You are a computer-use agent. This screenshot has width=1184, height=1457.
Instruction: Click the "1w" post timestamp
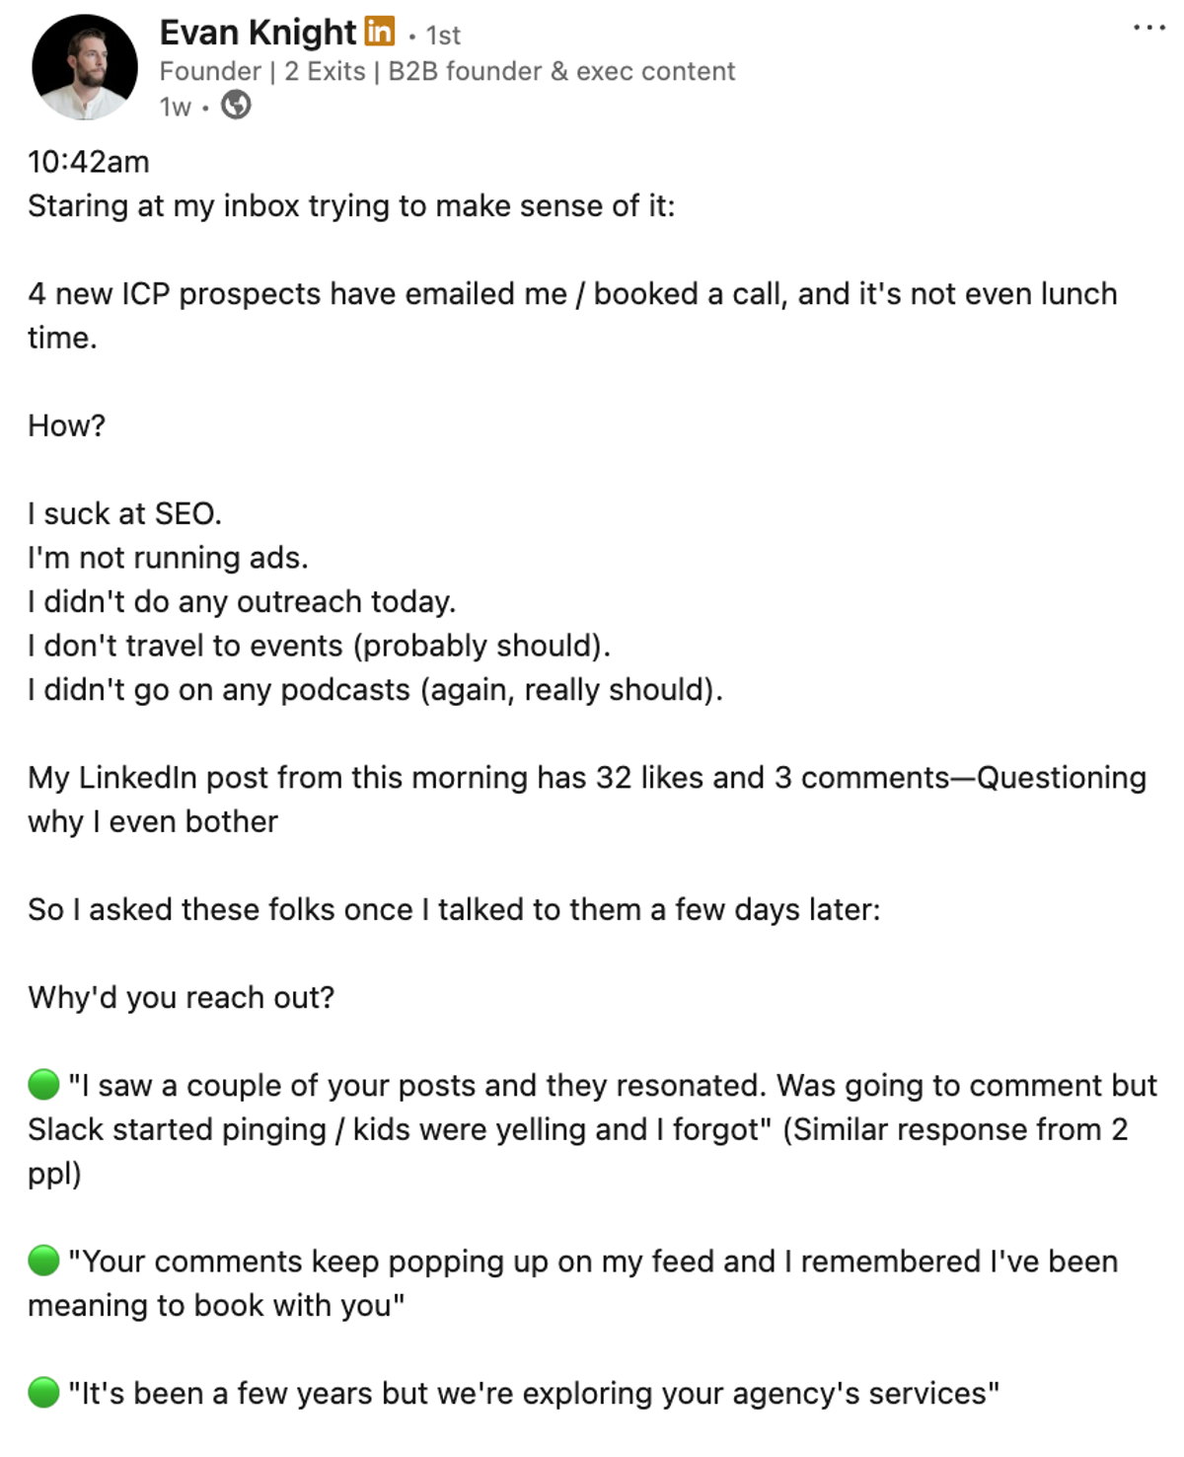tap(175, 107)
